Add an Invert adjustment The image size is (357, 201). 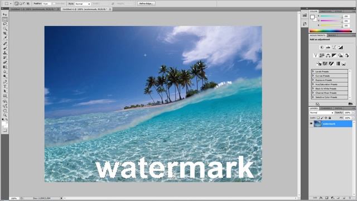319,64
